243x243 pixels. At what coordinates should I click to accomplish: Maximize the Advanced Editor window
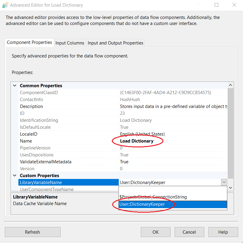click(x=216, y=5)
